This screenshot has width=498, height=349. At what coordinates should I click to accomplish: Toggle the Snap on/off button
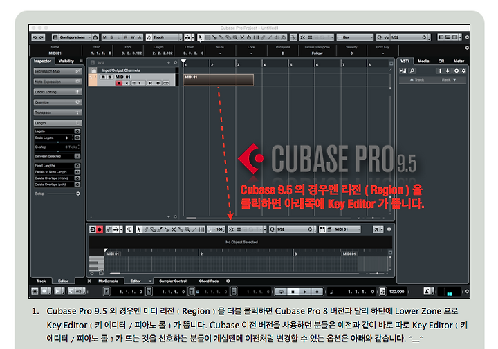(303, 37)
